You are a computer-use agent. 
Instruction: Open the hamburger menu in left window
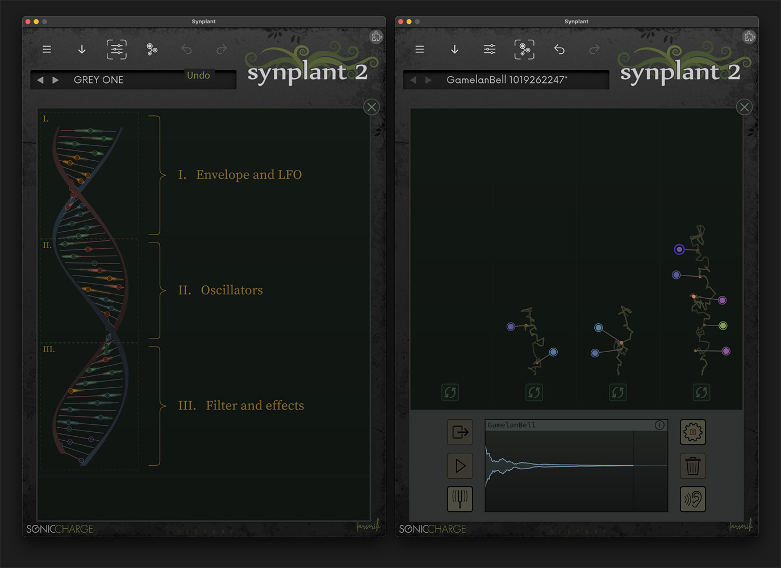tap(47, 49)
